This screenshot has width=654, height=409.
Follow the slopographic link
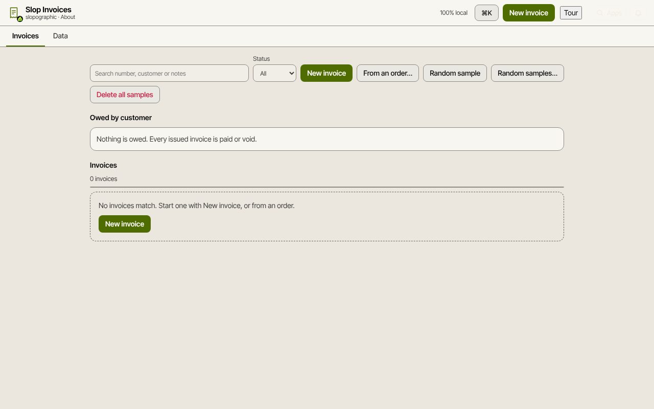[41, 17]
